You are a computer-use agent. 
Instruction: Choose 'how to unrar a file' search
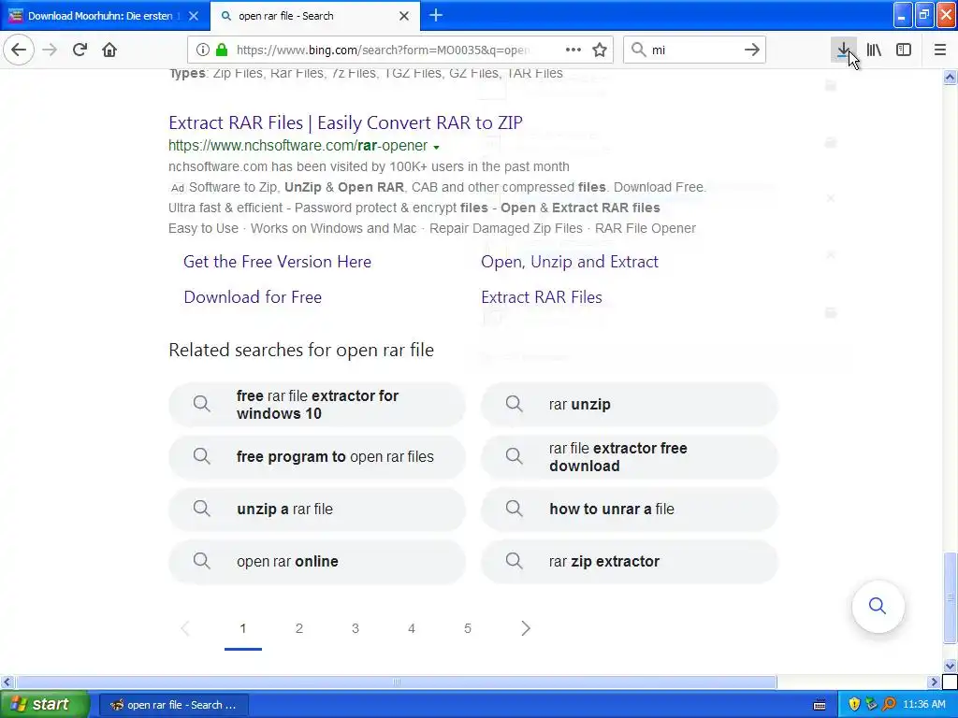coord(630,510)
